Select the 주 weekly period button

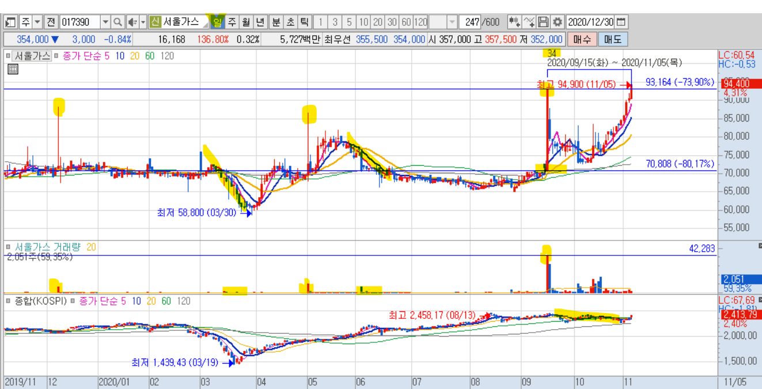point(232,22)
